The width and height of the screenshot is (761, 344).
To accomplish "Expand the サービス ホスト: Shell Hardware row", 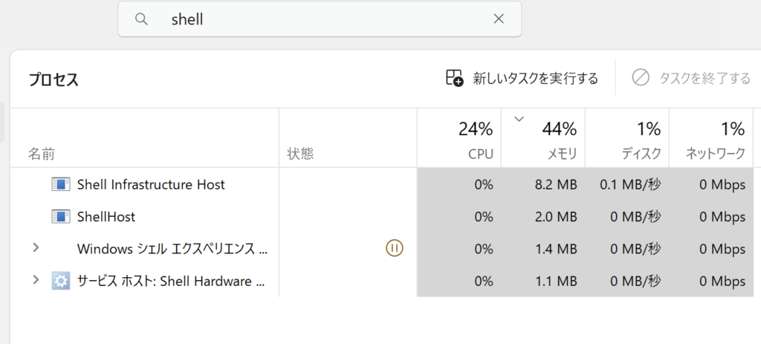I will click(35, 280).
